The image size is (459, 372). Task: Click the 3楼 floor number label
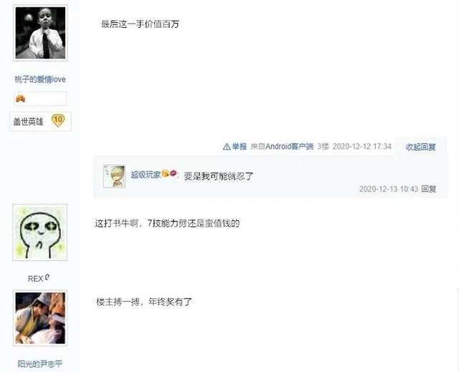coord(323,147)
